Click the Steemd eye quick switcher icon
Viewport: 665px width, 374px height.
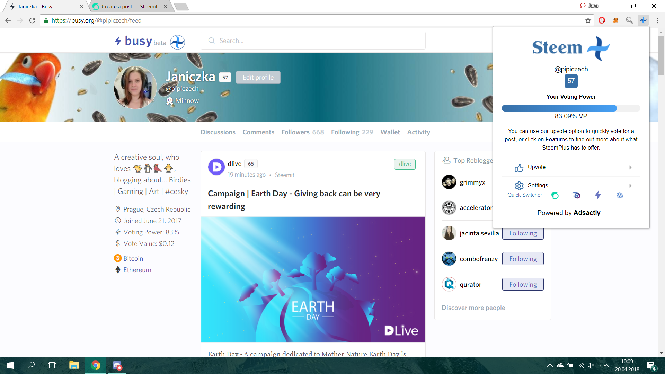(x=576, y=195)
